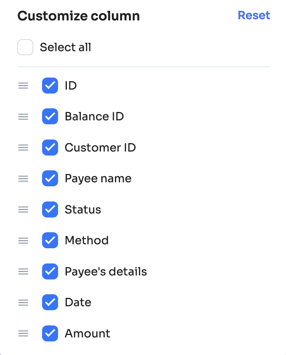Uncheck the Date column checkbox
The image size is (286, 355).
click(x=50, y=303)
